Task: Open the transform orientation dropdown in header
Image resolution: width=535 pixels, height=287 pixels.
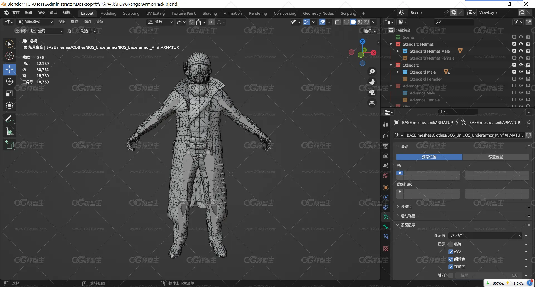Action: click(x=160, y=22)
